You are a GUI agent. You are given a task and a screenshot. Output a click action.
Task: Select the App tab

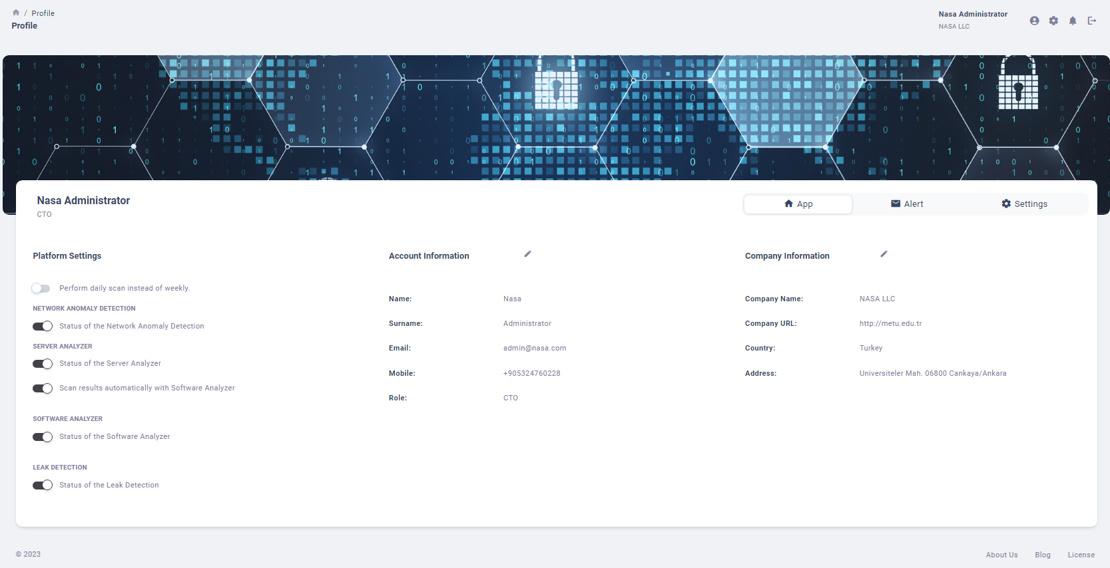click(798, 204)
